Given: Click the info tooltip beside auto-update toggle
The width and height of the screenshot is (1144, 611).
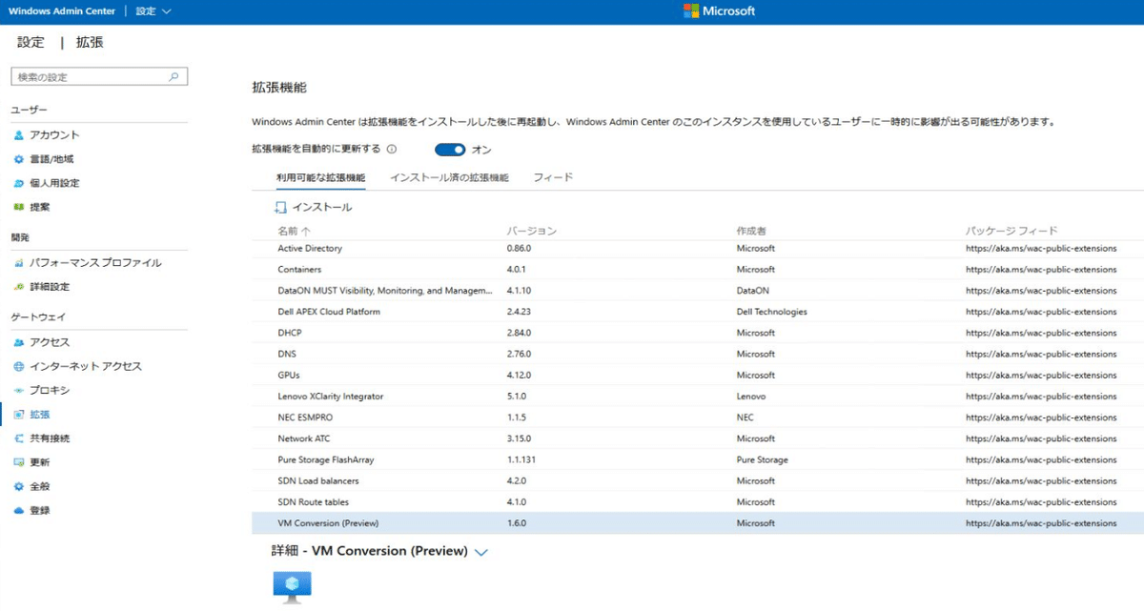Looking at the screenshot, I should (x=394, y=150).
